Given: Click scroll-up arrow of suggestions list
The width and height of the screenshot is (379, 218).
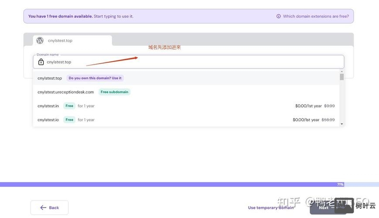Looking at the screenshot, I should pyautogui.click(x=342, y=72).
